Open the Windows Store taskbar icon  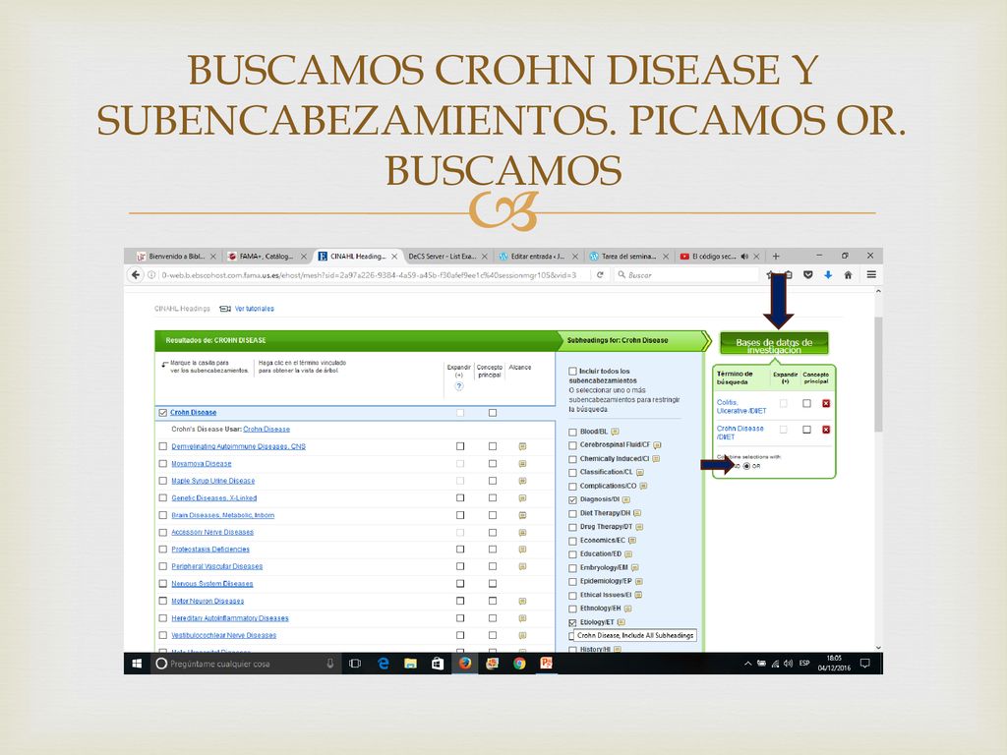point(438,664)
